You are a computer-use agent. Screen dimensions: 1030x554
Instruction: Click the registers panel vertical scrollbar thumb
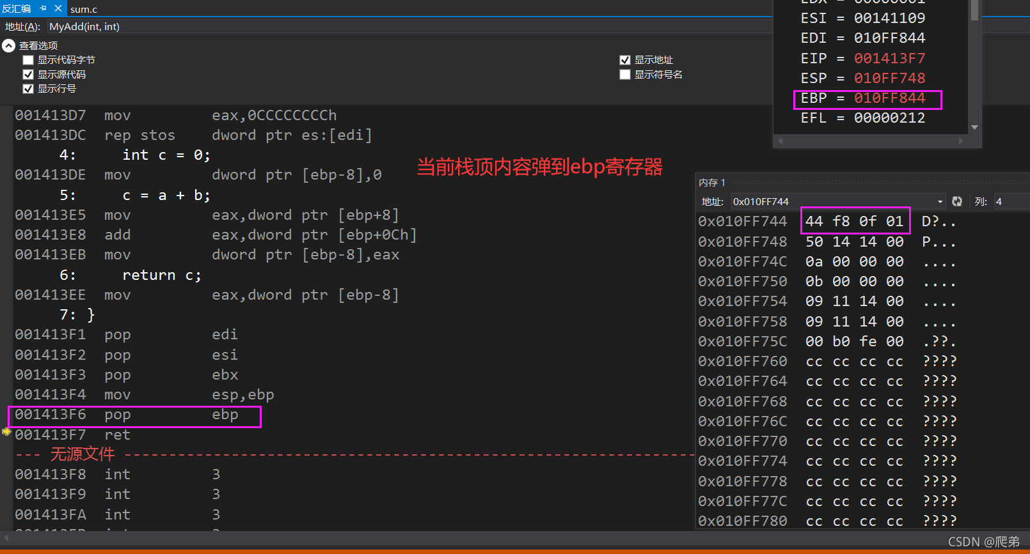tap(974, 10)
